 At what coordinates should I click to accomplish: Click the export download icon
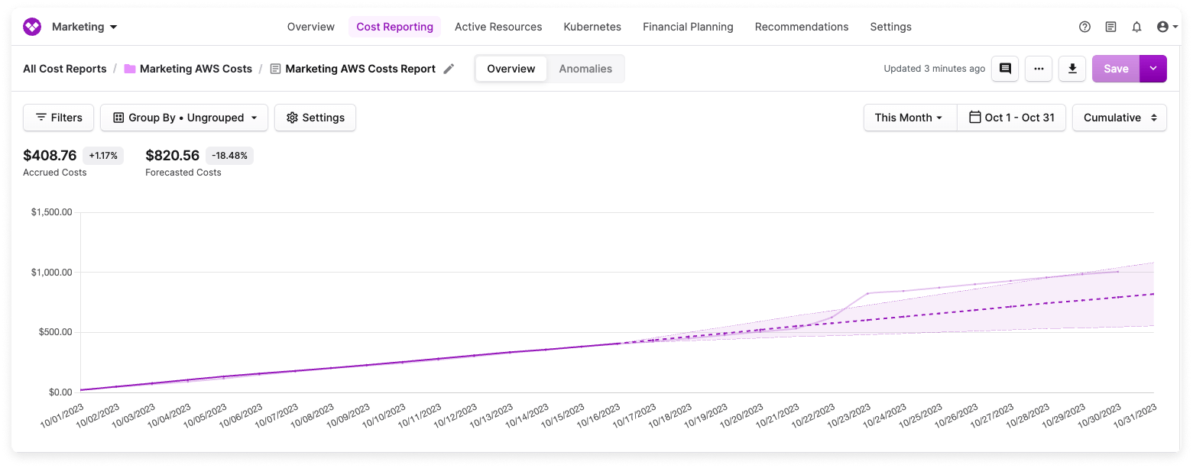pyautogui.click(x=1071, y=68)
